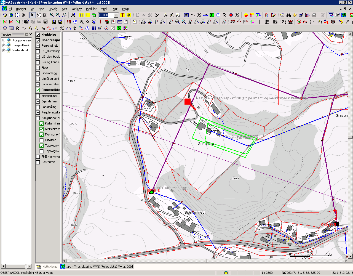The height and width of the screenshot is (276, 353).
Task: Click the red circled M icon
Action: 299,22
